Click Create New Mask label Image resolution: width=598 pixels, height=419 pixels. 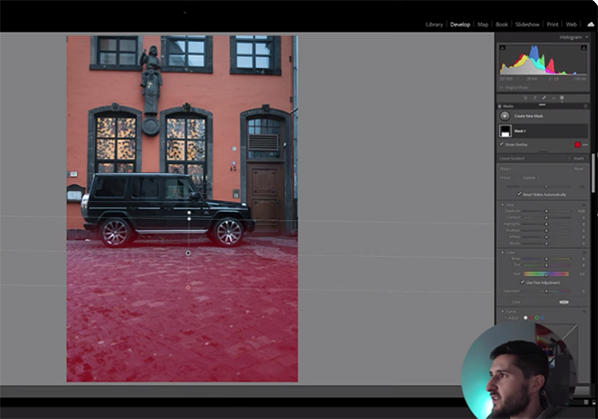(x=528, y=116)
